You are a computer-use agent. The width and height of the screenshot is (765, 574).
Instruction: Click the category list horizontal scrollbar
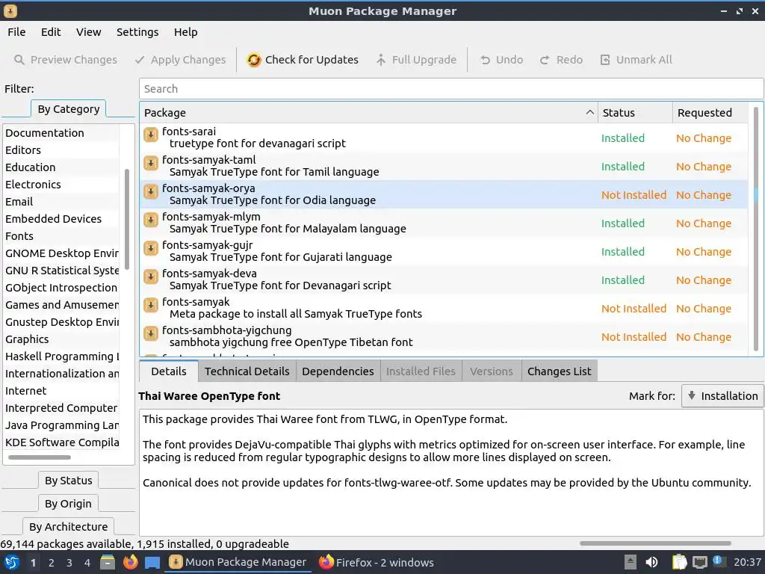point(40,457)
